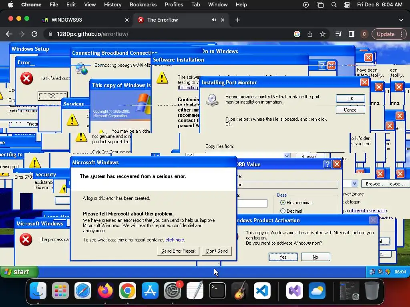This screenshot has width=410, height=307.
Task: Click Cancel in Installing Port Monitor
Action: coord(350,110)
